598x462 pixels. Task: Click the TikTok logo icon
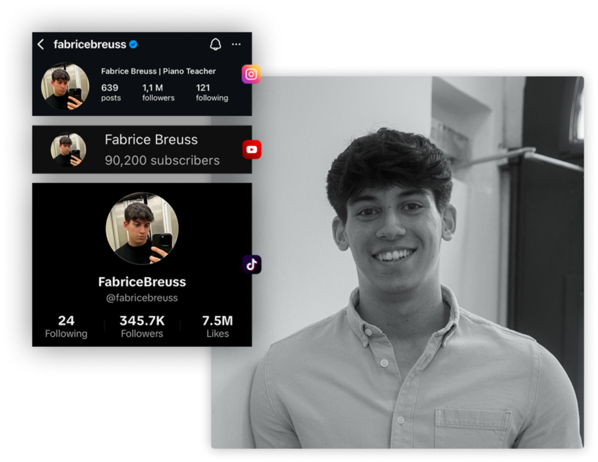[252, 264]
